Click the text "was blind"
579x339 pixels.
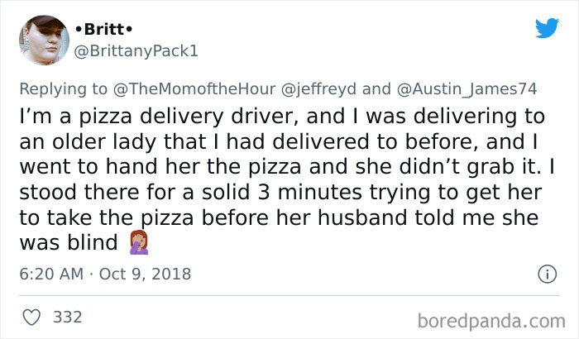78,244
